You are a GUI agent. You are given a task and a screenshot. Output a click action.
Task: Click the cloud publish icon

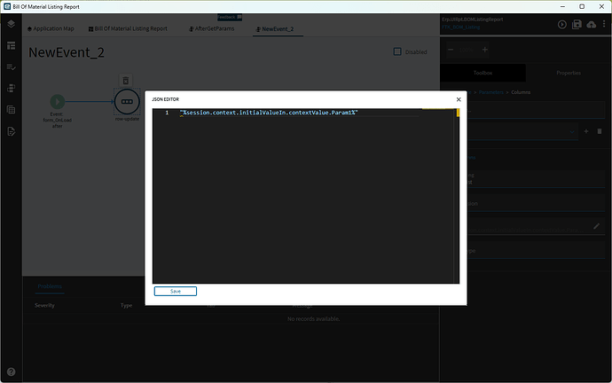[592, 25]
